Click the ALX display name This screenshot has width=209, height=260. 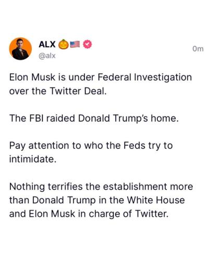click(47, 44)
